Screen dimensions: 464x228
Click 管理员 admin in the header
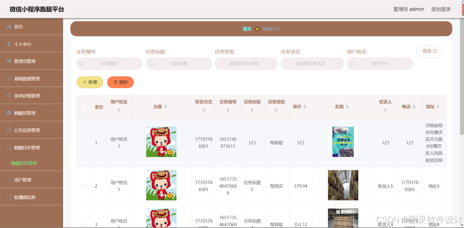[408, 9]
